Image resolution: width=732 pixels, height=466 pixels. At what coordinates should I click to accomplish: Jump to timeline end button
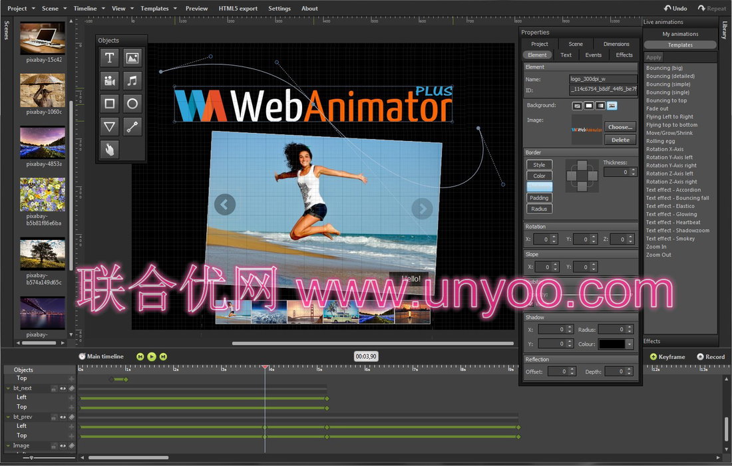[x=163, y=356]
